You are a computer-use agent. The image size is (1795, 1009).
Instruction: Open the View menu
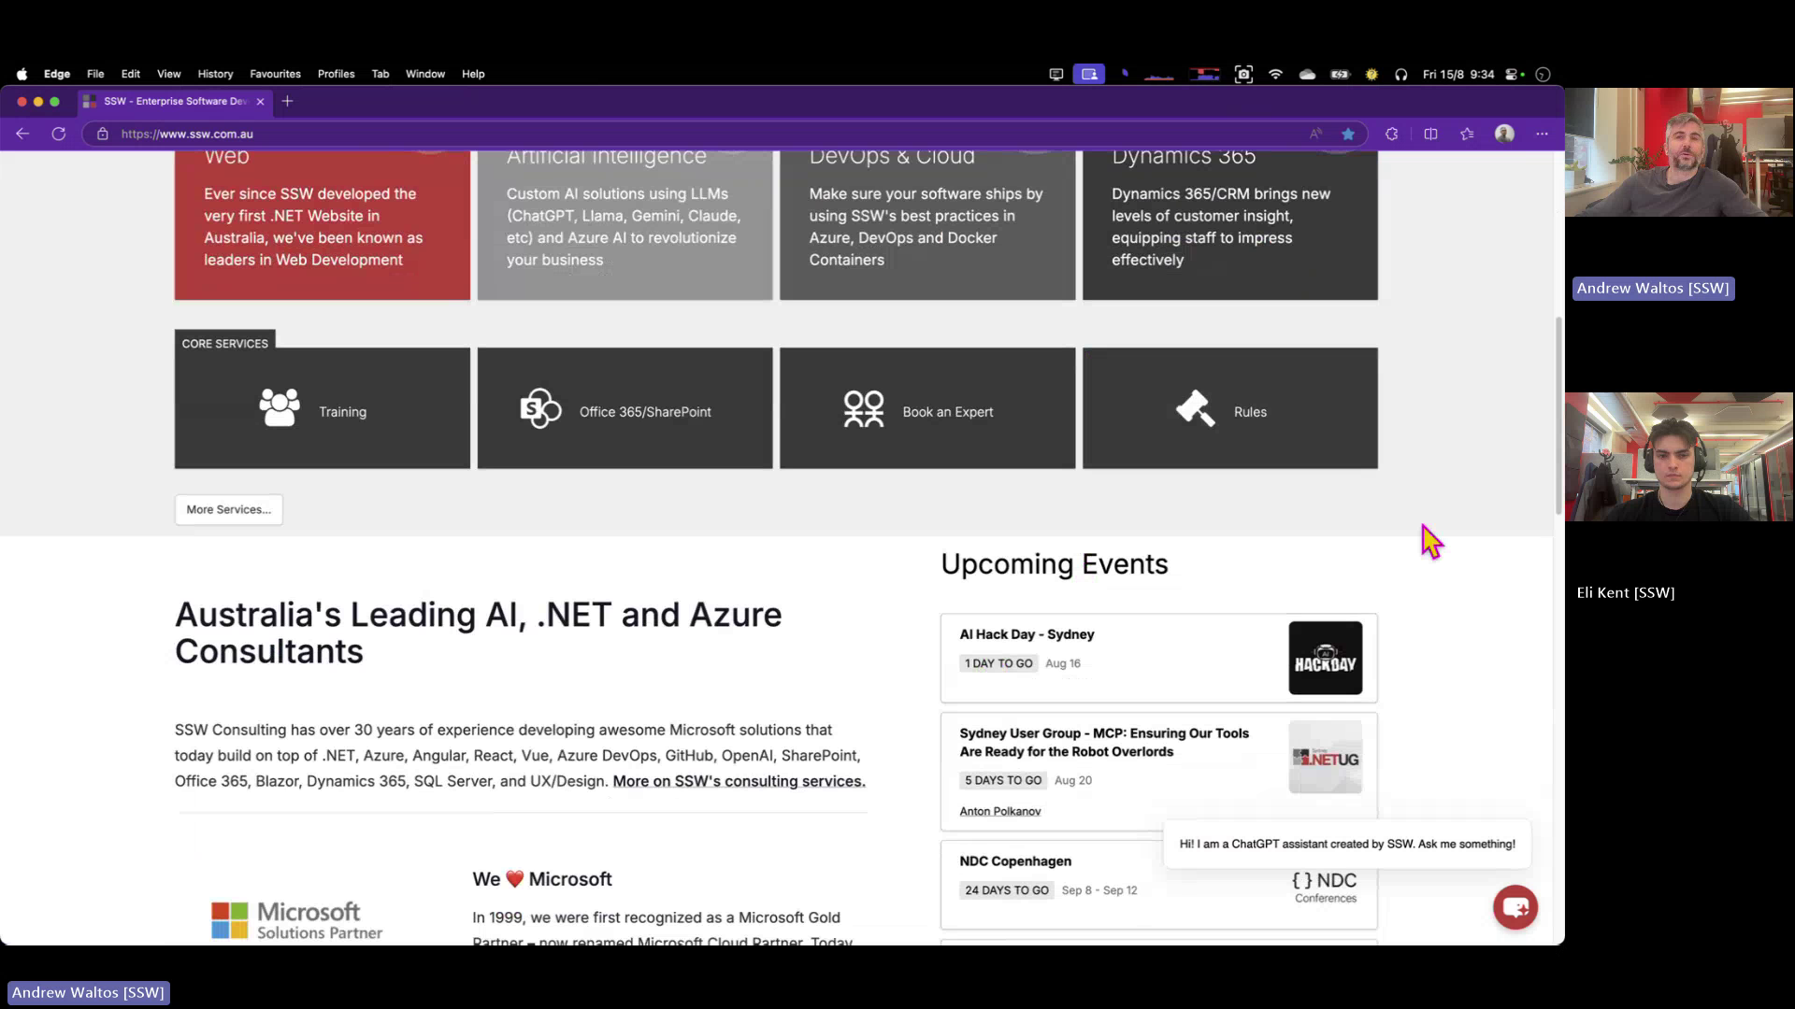click(x=168, y=74)
